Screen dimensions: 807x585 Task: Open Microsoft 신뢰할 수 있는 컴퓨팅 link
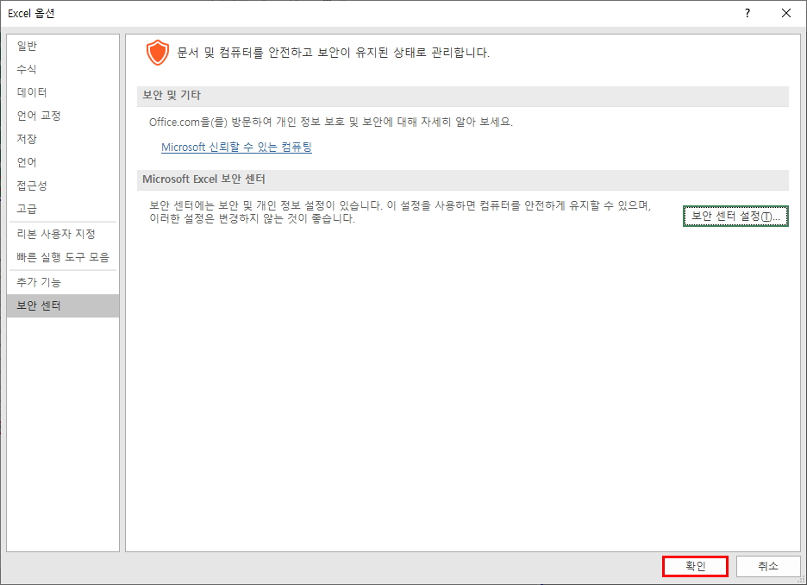(237, 148)
